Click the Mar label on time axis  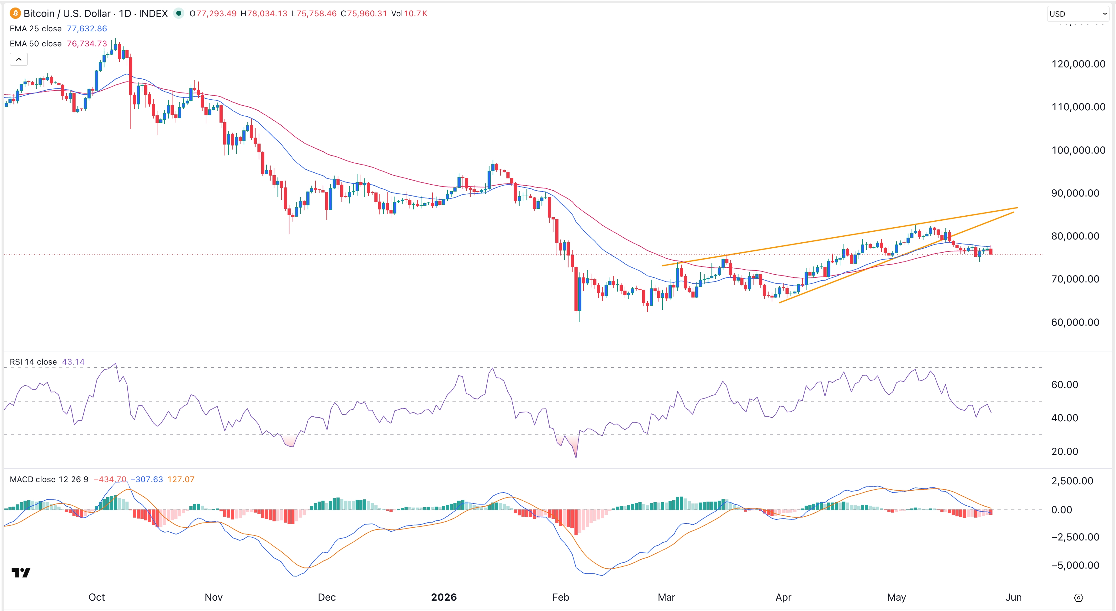click(x=666, y=598)
